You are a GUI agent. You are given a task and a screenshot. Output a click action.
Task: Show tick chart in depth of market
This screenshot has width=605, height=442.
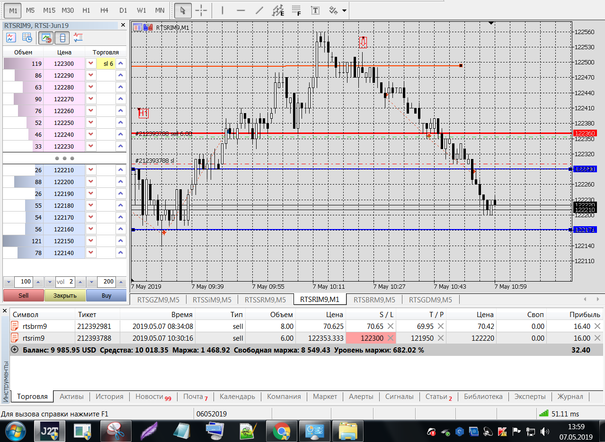11,37
